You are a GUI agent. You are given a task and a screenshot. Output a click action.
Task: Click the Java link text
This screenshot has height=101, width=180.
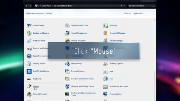tap(111, 71)
